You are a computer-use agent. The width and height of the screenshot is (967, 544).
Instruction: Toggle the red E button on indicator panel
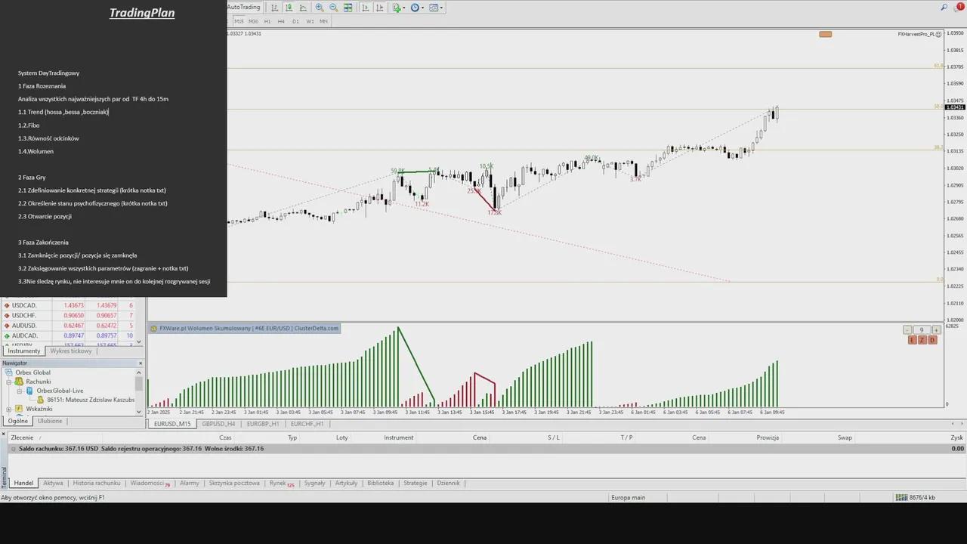912,340
